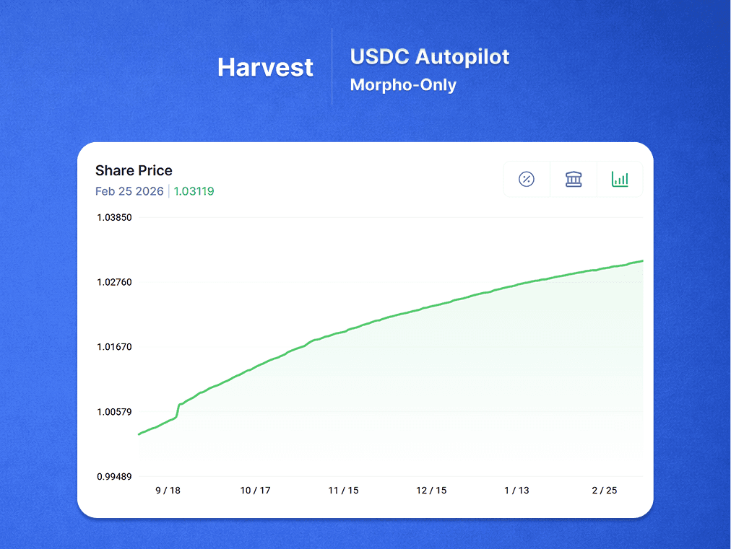Open the bank (TVL) view icon
The height and width of the screenshot is (549, 731).
573,178
